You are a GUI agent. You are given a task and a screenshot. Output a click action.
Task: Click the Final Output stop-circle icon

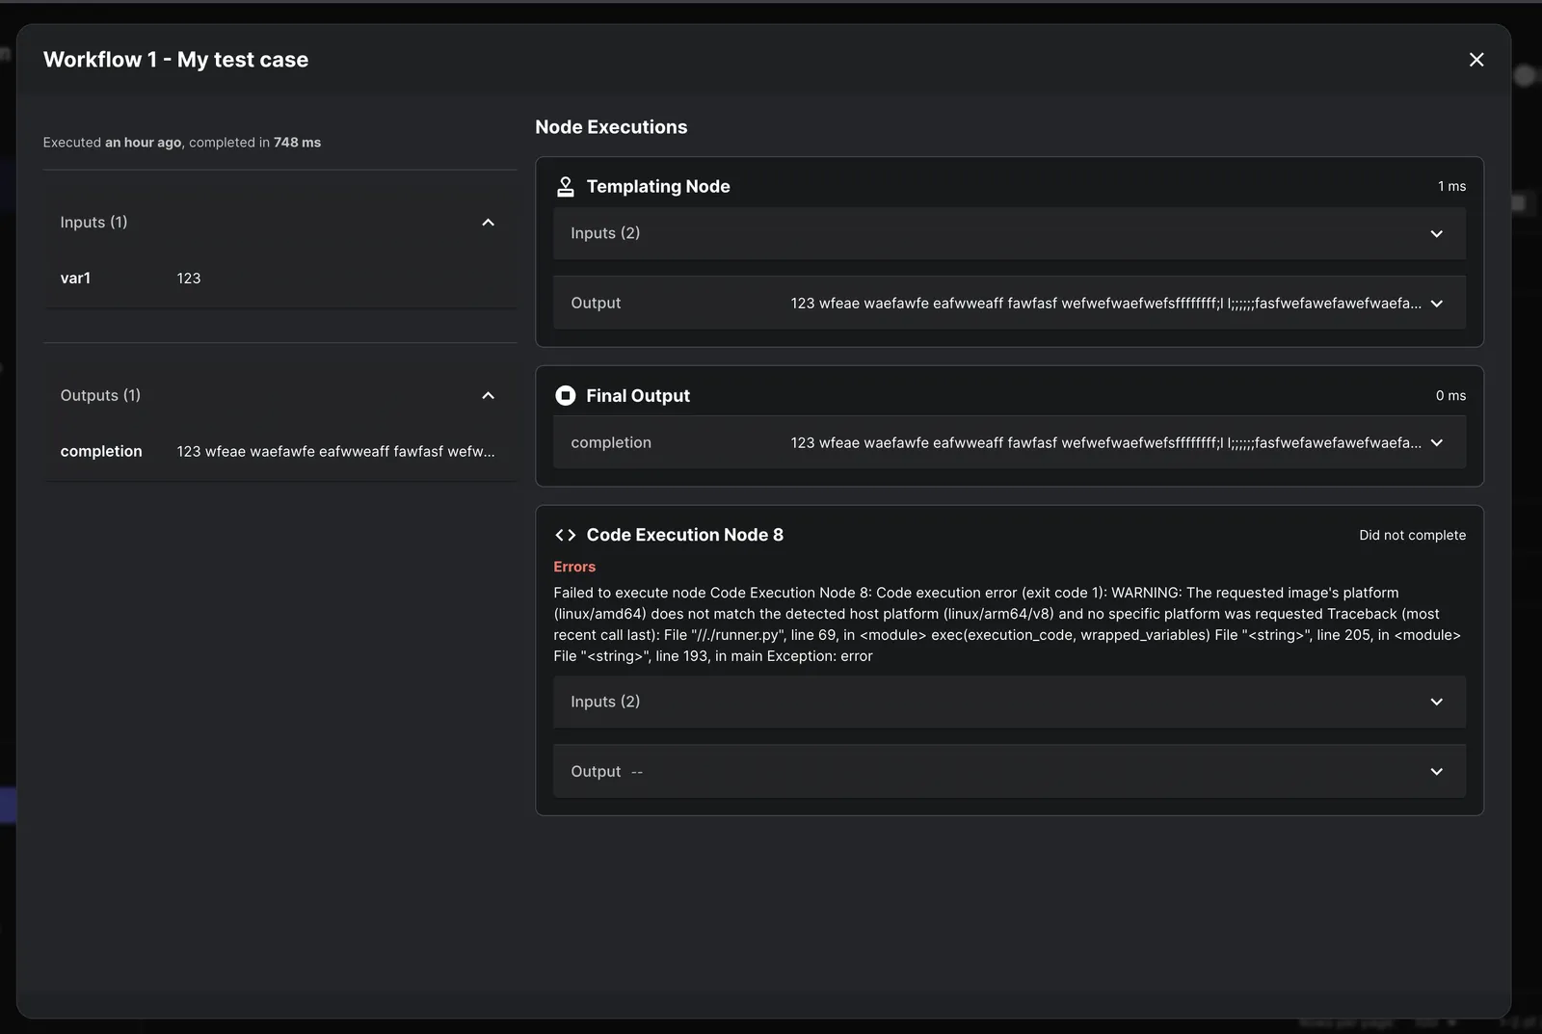[x=566, y=395]
